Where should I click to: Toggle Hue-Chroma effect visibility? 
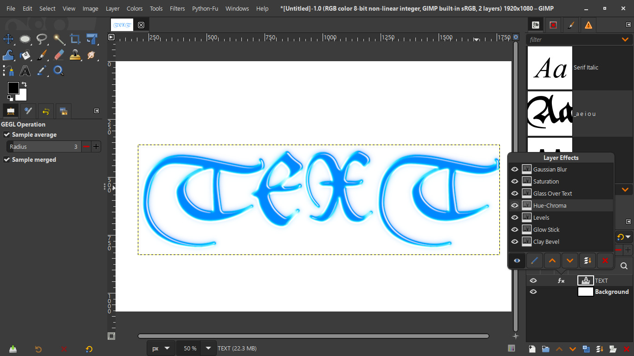pyautogui.click(x=515, y=205)
